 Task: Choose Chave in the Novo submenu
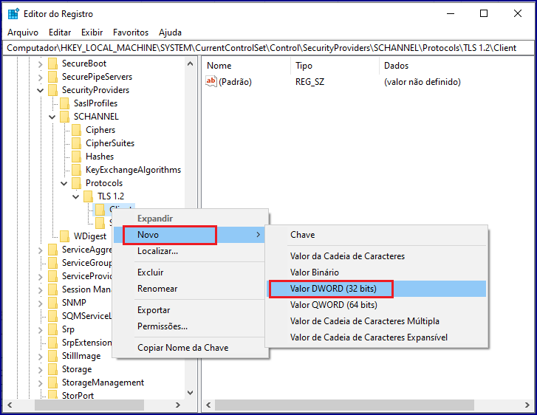tap(376, 235)
